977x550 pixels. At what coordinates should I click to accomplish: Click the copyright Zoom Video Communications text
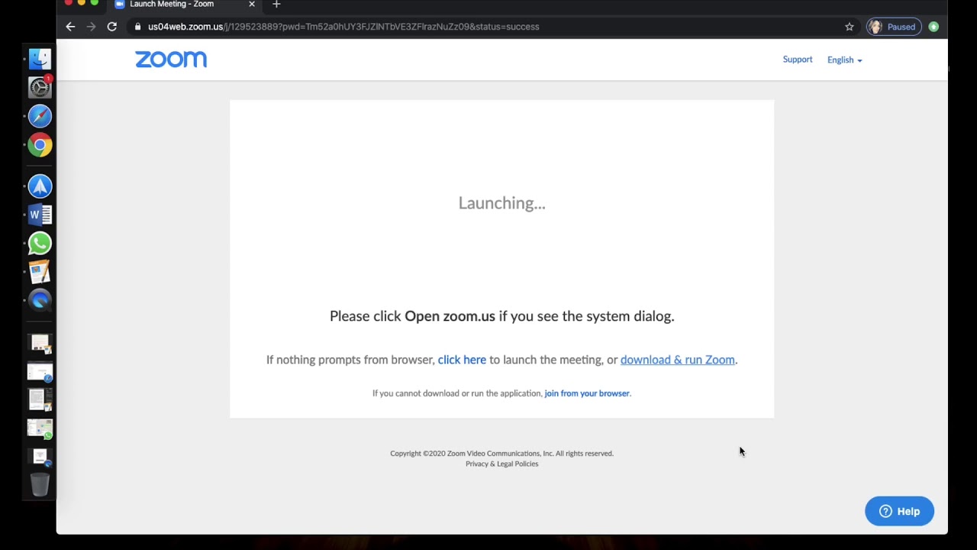[x=501, y=453]
